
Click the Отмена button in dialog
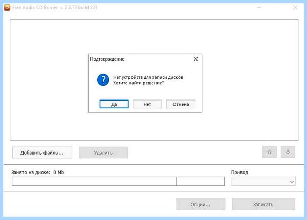click(x=181, y=104)
